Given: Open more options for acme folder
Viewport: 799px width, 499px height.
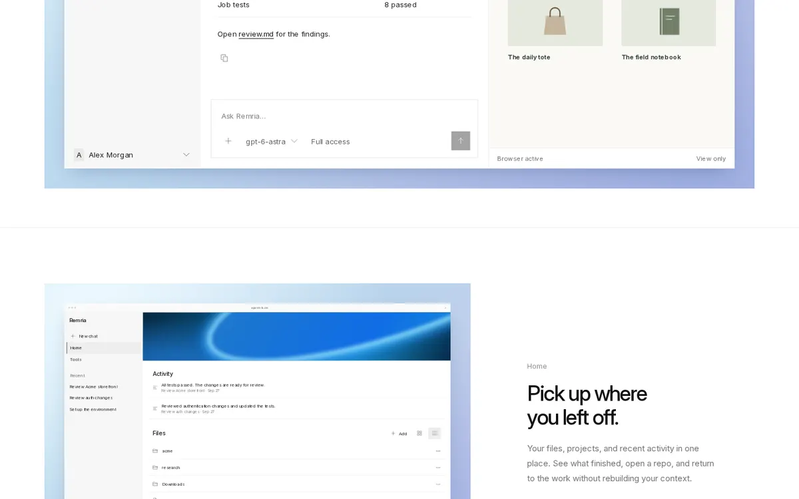Looking at the screenshot, I should click(438, 451).
